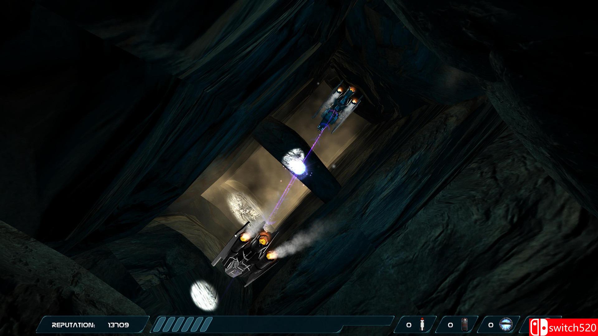
Task: Click the white orb at bottom left
Action: 204,295
